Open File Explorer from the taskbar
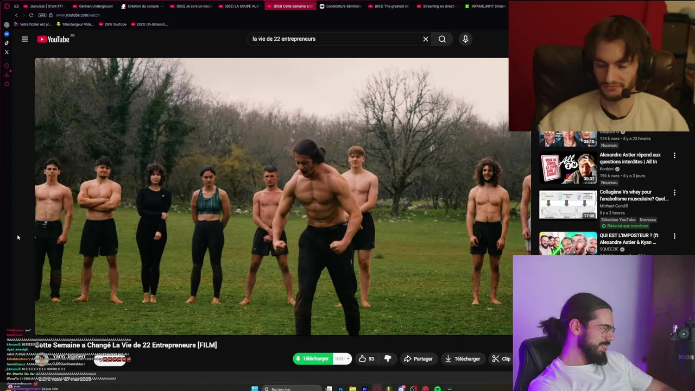This screenshot has width=695, height=391. [352, 388]
